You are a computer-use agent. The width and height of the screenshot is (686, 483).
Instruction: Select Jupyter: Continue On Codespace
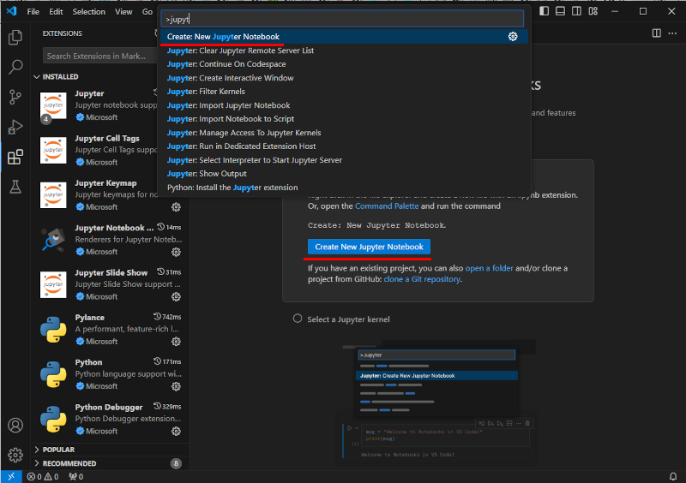click(344, 64)
